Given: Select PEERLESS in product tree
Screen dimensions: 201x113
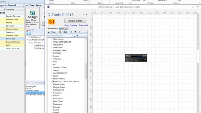Looking at the screenshot, I should tap(58, 99).
